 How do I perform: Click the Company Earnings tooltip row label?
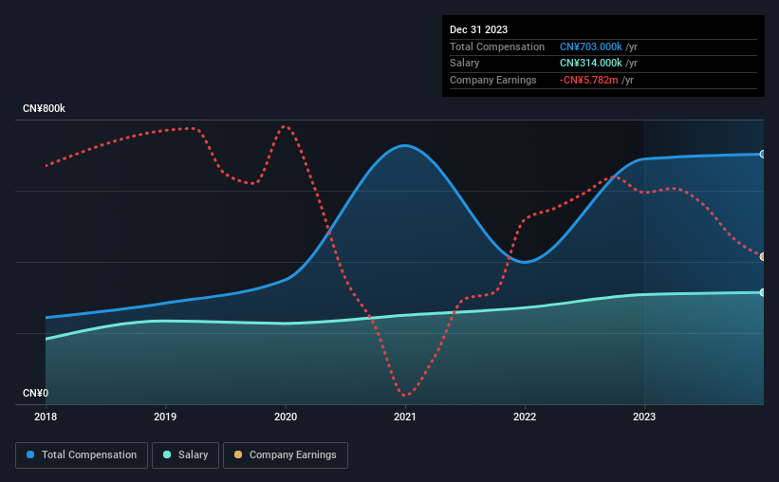(492, 80)
